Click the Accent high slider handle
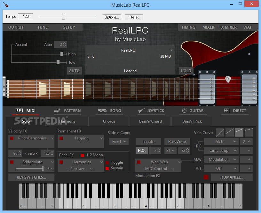261x213 pixels. point(62,54)
